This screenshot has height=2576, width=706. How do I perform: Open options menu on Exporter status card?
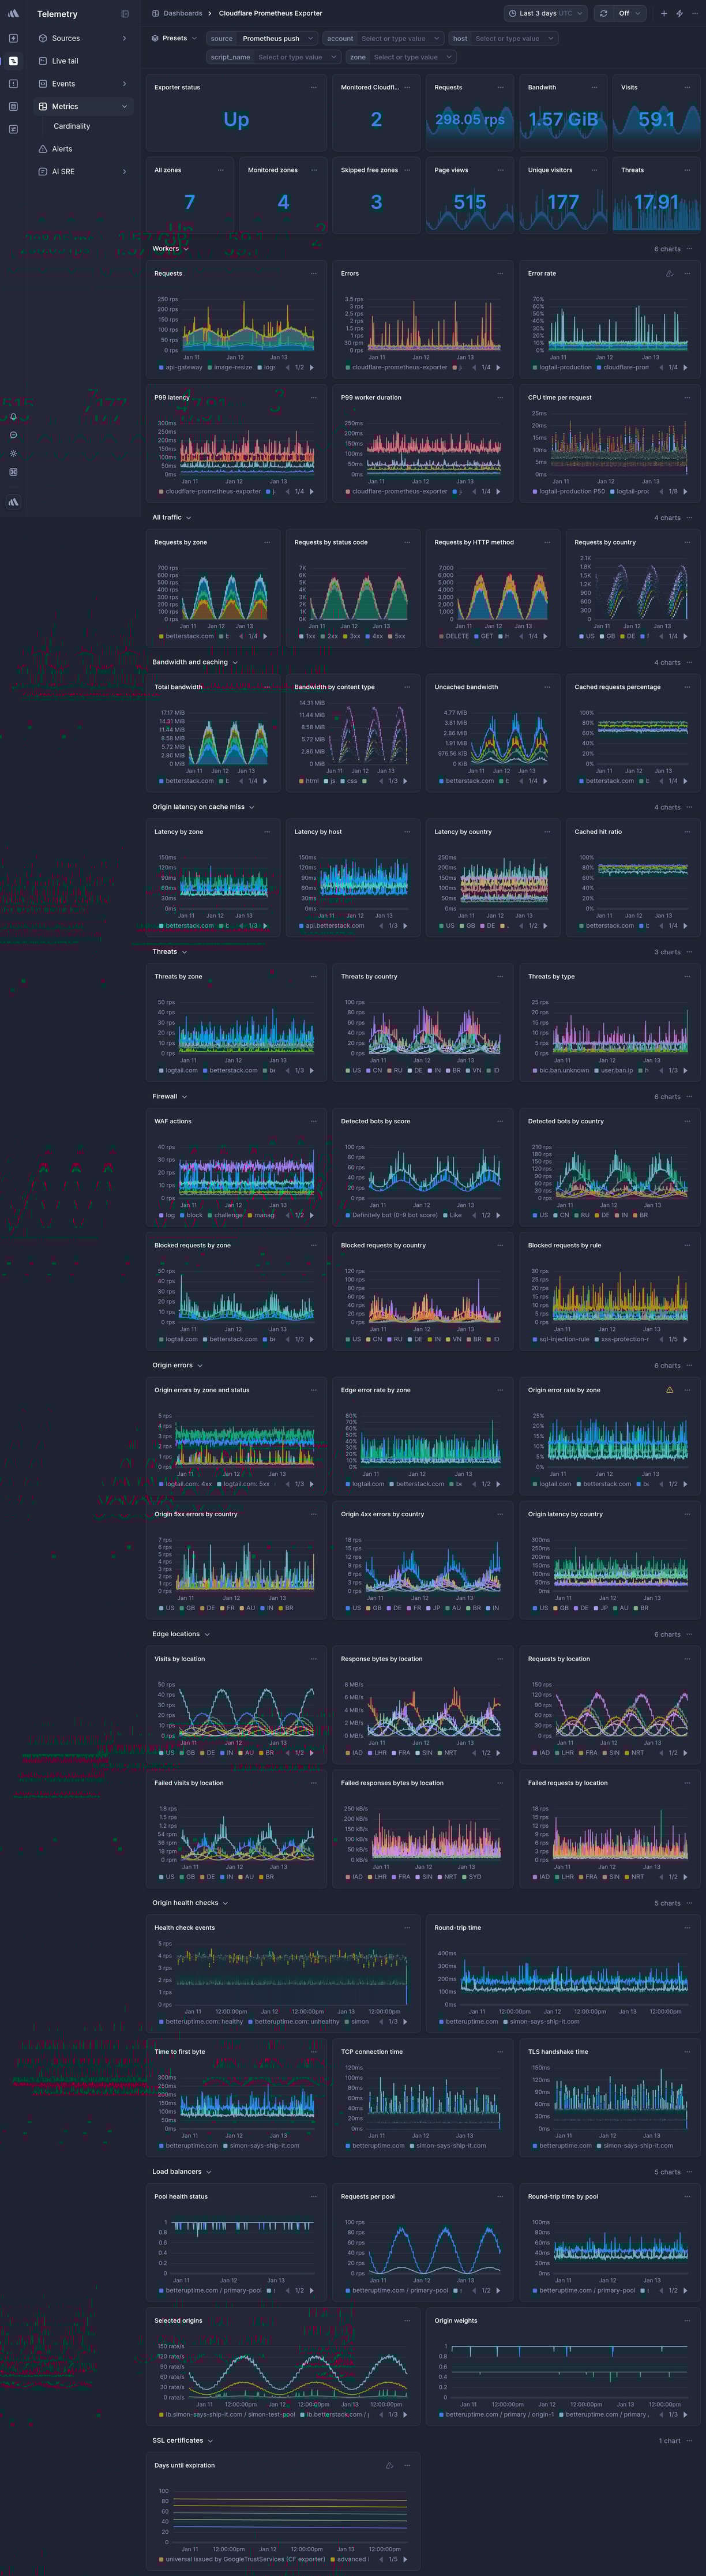point(313,87)
